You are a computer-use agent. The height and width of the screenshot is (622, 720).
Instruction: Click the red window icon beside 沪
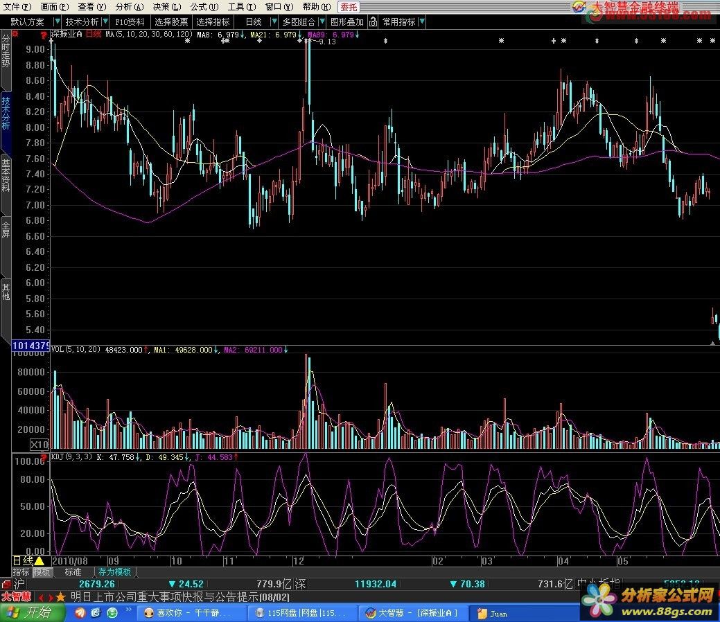[x=6, y=585]
